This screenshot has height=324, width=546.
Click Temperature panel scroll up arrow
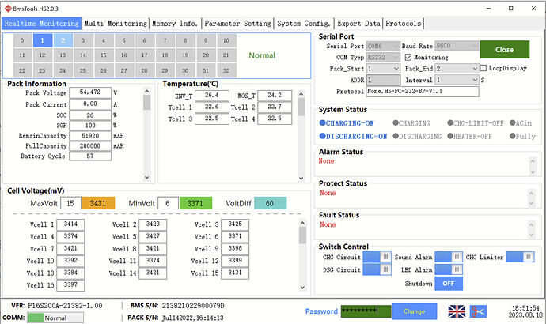click(301, 94)
